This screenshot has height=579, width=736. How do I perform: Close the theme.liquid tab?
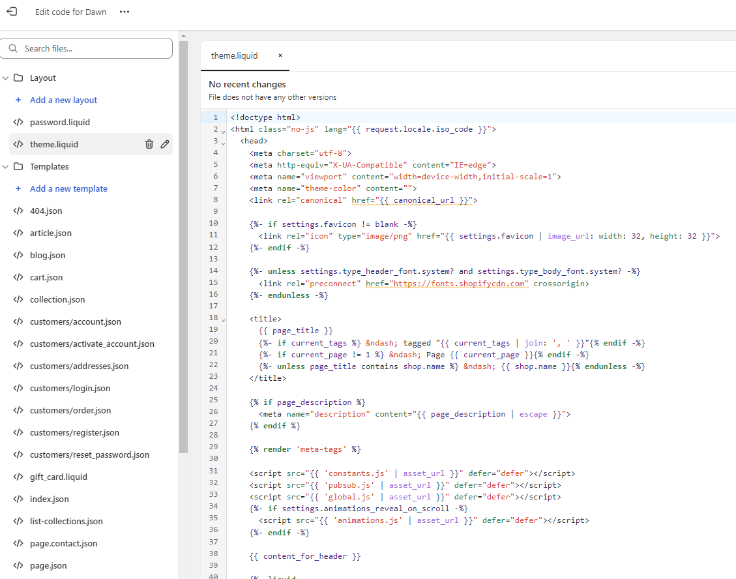point(280,55)
